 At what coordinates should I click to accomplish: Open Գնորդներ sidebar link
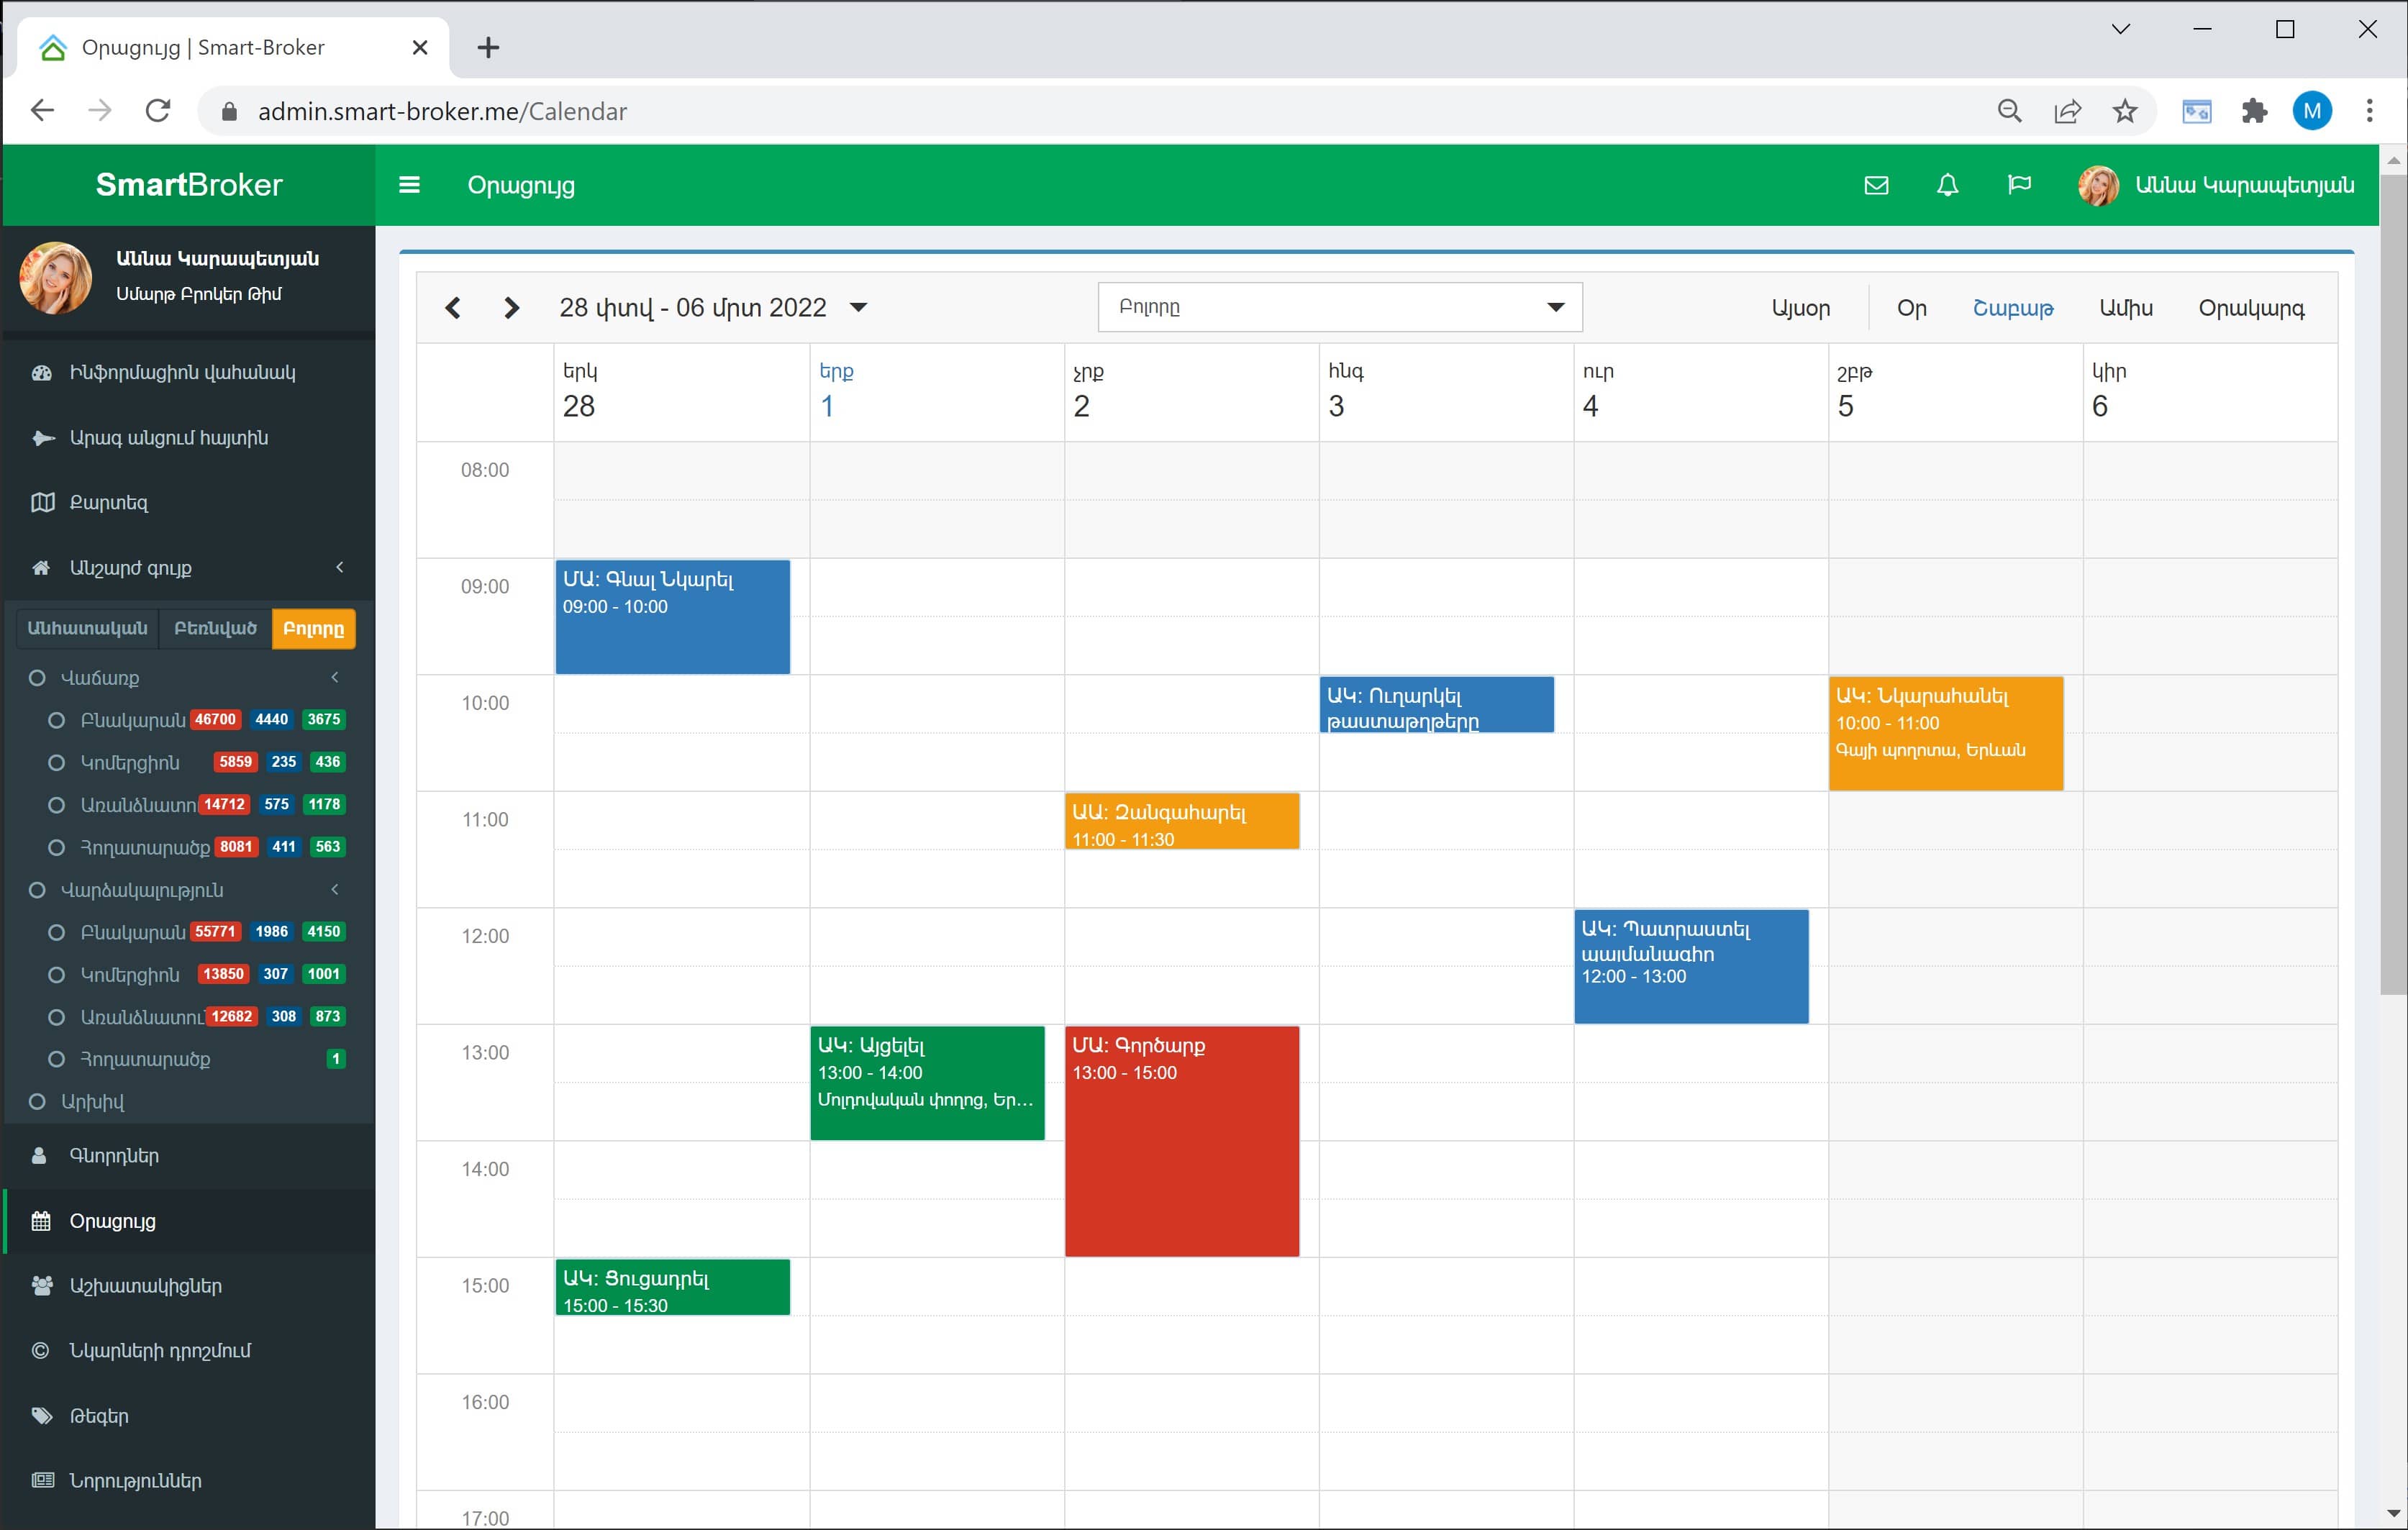coord(114,1156)
